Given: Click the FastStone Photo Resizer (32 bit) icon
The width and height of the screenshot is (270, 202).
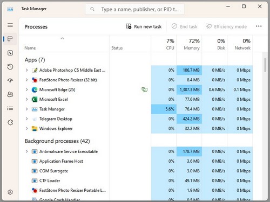Looking at the screenshot, I should [x=35, y=80].
